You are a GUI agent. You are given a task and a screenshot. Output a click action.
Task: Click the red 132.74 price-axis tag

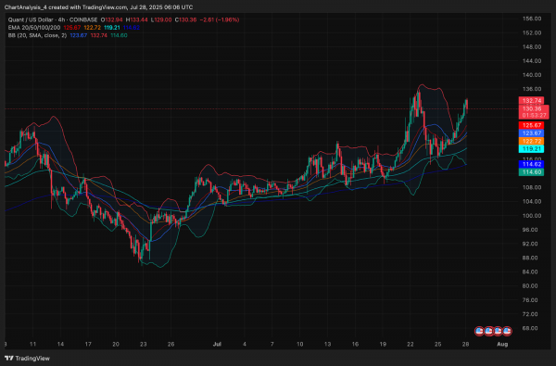pos(531,101)
